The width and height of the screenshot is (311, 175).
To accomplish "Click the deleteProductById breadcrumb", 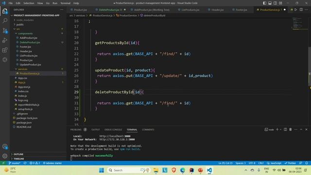I will (153, 15).
